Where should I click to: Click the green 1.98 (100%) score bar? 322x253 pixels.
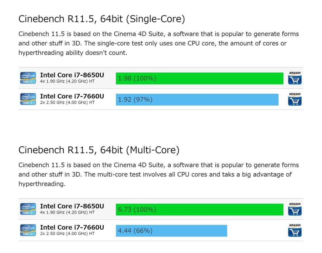(199, 78)
